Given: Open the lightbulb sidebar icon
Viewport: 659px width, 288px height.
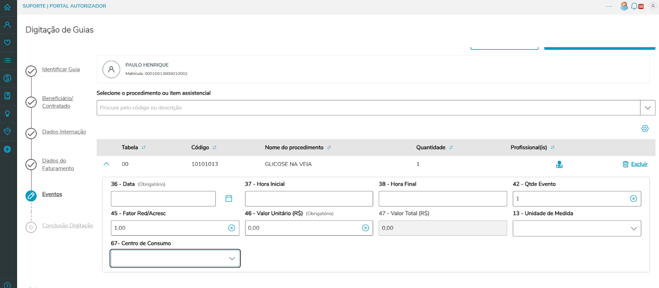Looking at the screenshot, I should point(7,114).
